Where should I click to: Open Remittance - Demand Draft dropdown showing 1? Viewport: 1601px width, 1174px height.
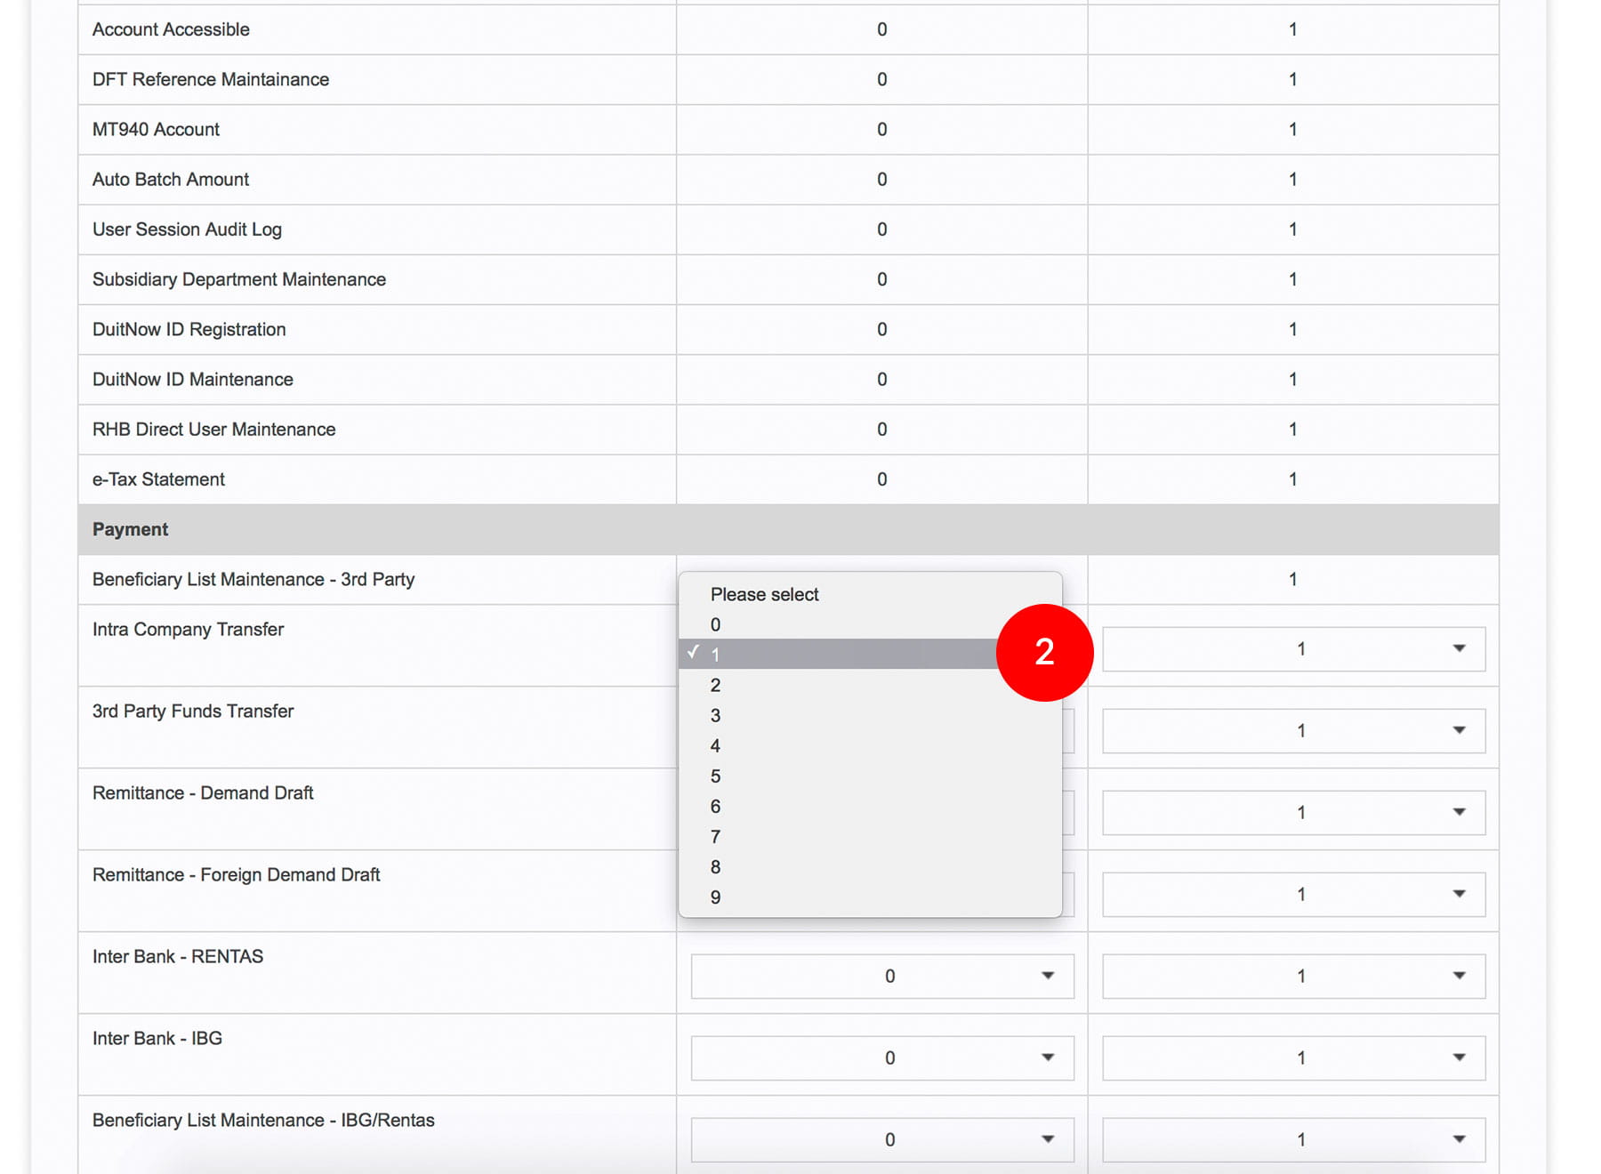click(1293, 813)
